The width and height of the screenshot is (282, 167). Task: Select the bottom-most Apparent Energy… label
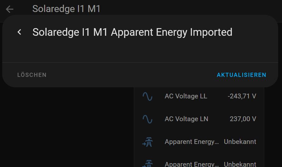pos(192,164)
